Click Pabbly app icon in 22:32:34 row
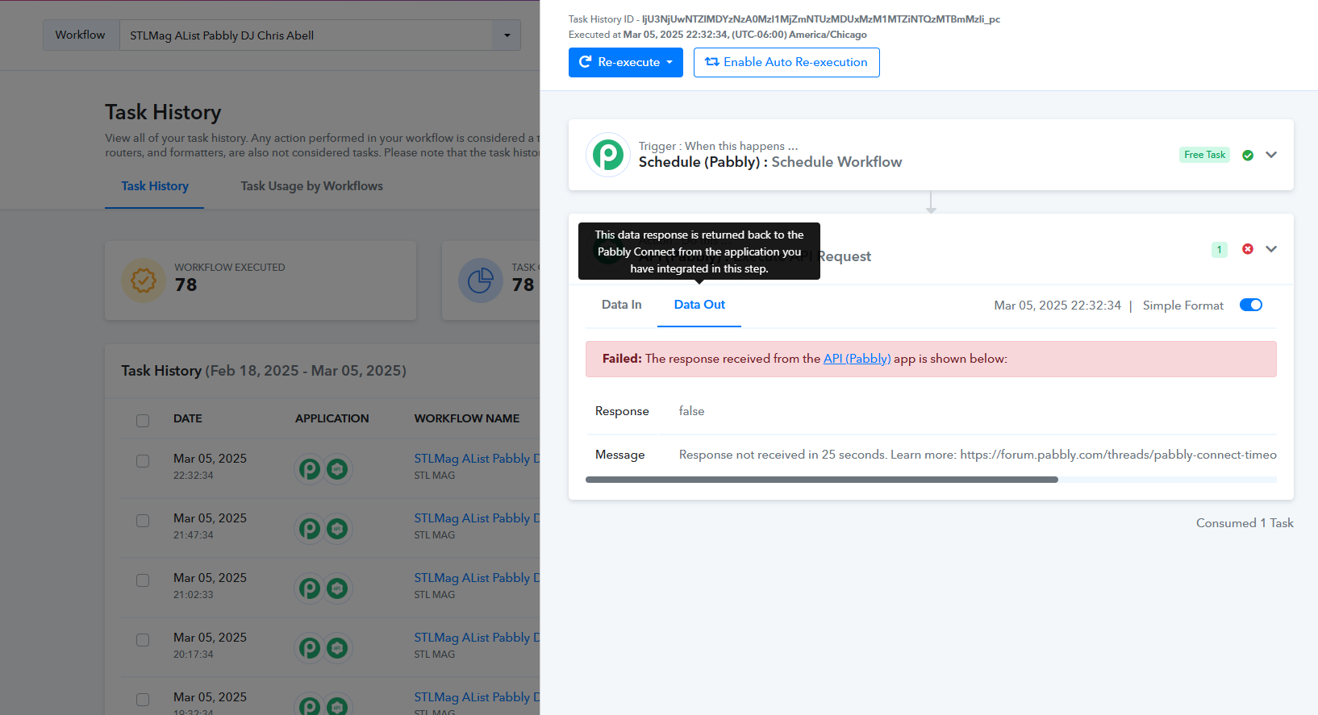The image size is (1318, 715). 310,468
